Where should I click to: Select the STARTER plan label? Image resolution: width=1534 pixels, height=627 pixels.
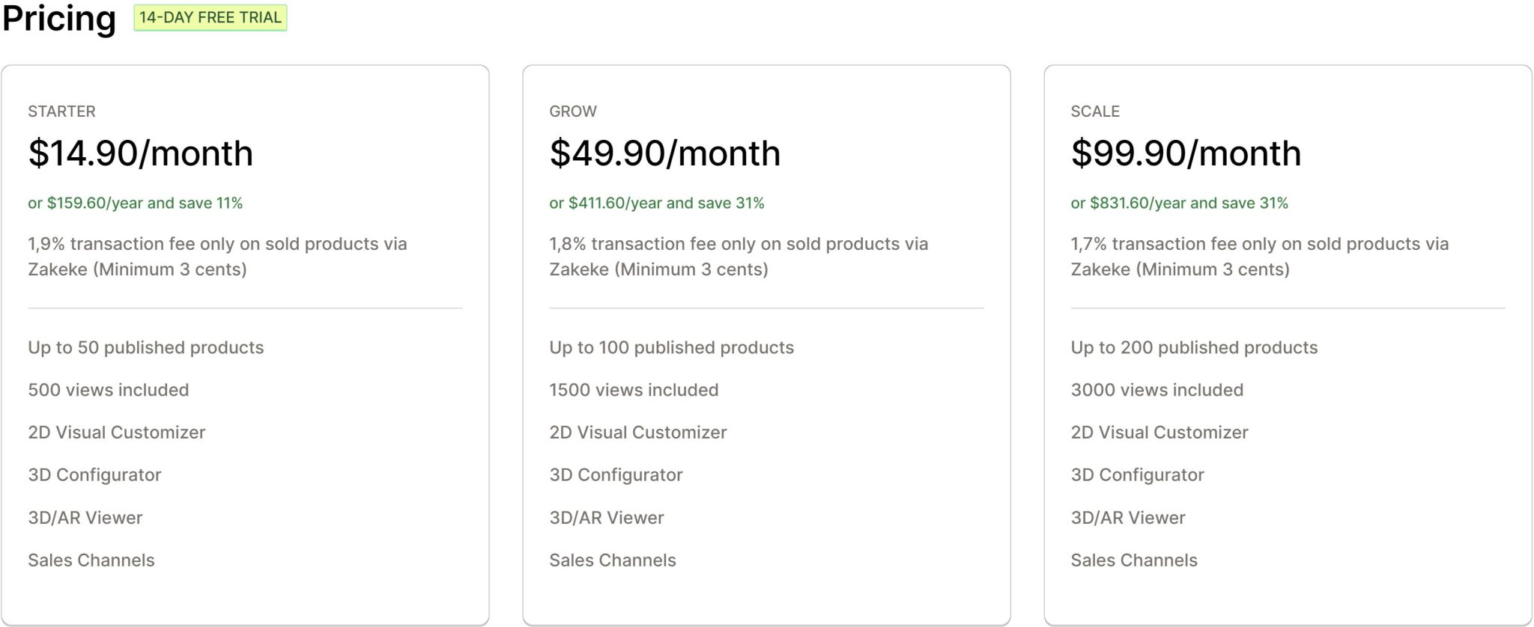tap(61, 111)
